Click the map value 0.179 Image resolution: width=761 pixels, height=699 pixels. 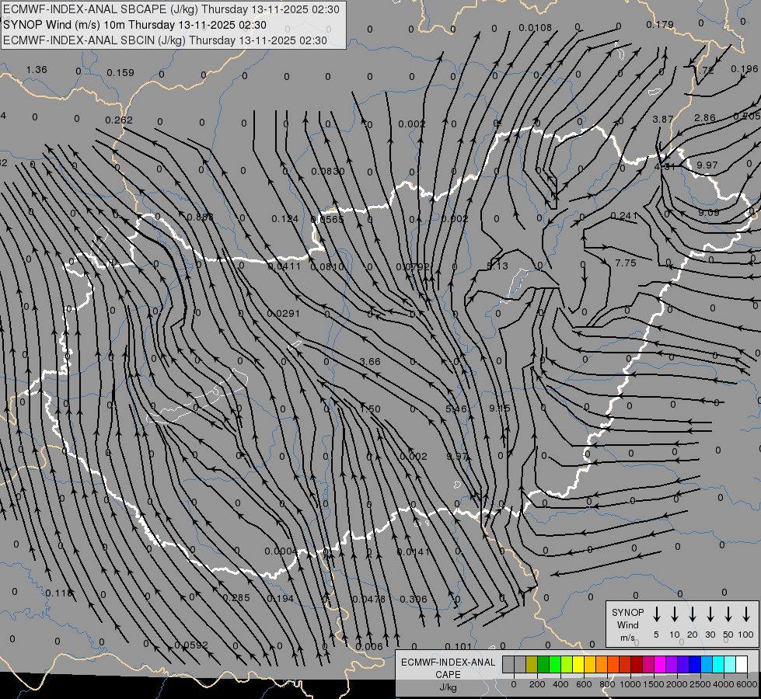[660, 24]
